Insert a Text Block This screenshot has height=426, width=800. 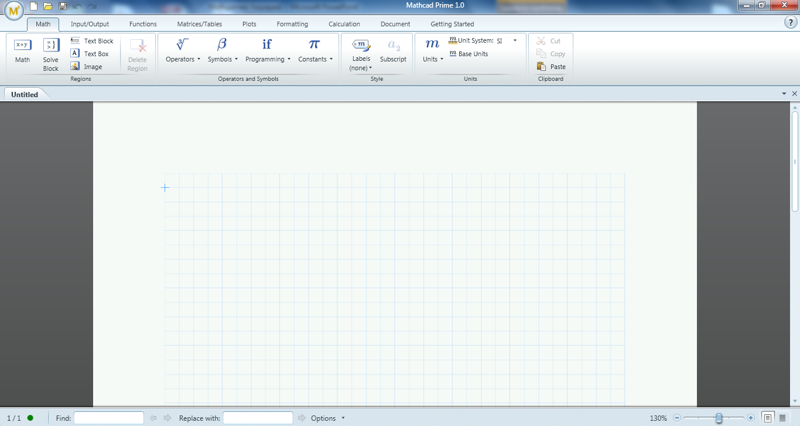pyautogui.click(x=92, y=41)
